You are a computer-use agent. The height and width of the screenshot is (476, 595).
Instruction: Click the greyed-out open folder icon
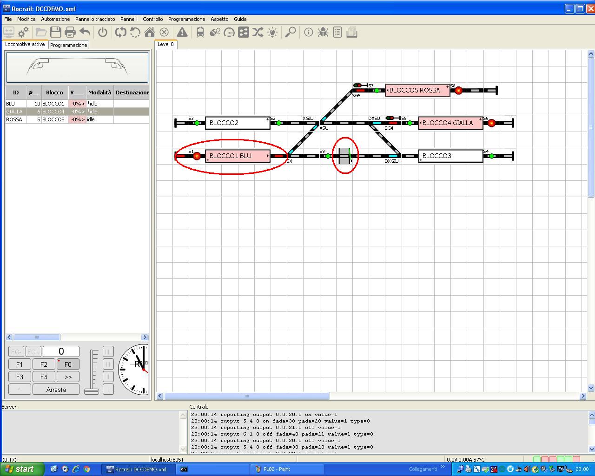41,32
